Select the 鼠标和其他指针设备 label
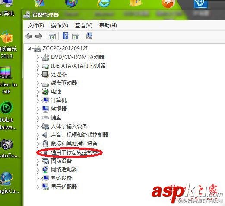The height and width of the screenshot is (206, 225). click(x=74, y=144)
